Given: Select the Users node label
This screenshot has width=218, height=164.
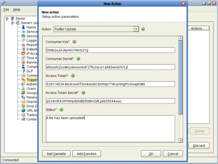Looking at the screenshot, I should 31,89.
